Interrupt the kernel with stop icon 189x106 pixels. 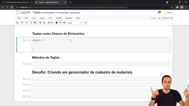[x=56, y=23]
